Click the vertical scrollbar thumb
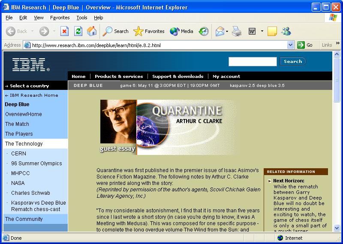The height and width of the screenshot is (244, 343). coord(337,80)
